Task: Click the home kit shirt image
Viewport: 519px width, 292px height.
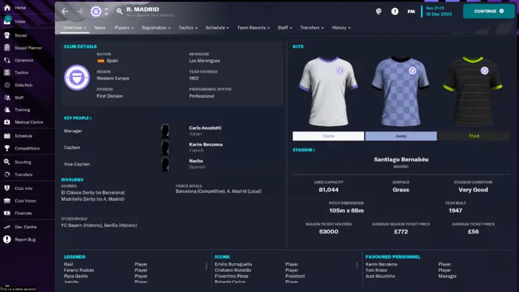Action: [328, 92]
